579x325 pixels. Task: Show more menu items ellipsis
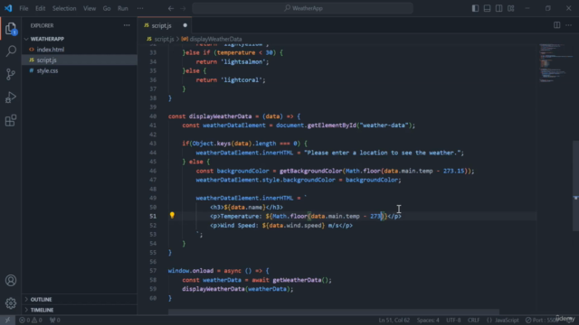point(140,8)
